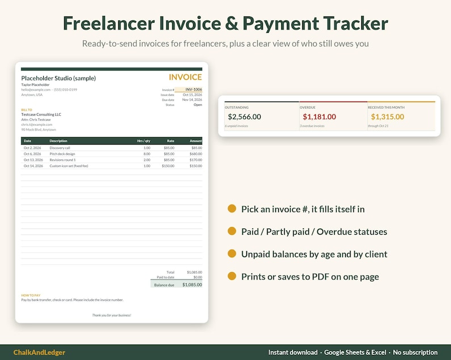451x360 pixels.
Task: Click the invoice page preview thumbnail
Action: pos(111,192)
